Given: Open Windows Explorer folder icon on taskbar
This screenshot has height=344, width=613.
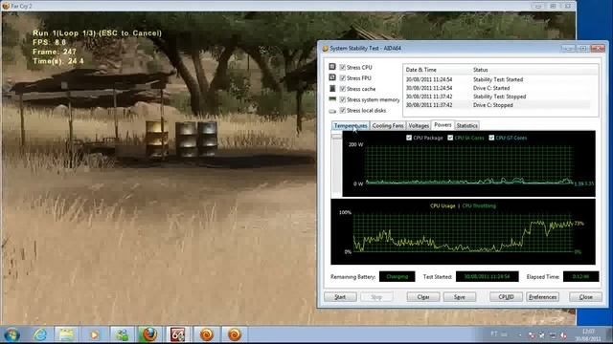Looking at the screenshot, I should [x=66, y=334].
